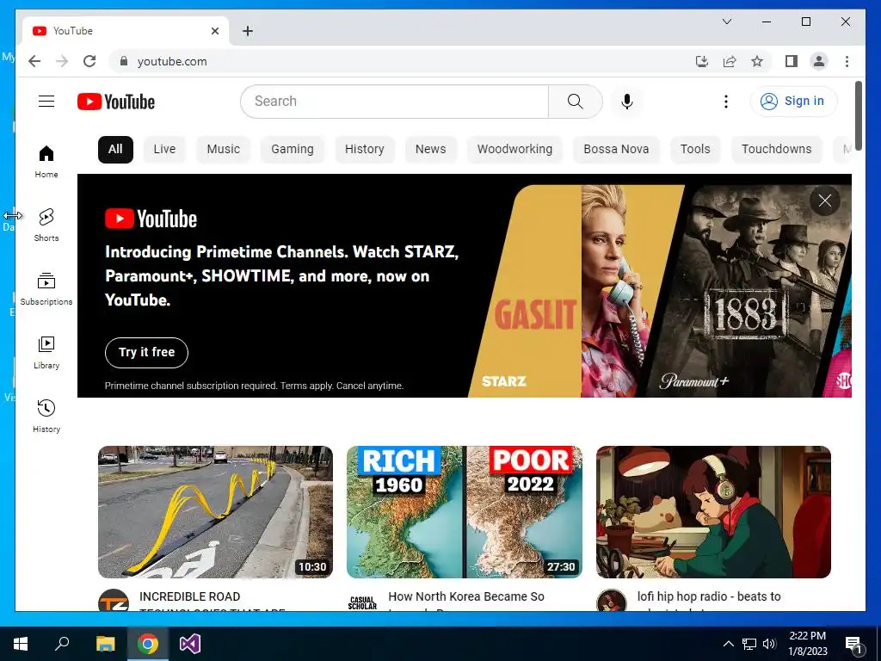Select the All filter chip

pos(115,150)
